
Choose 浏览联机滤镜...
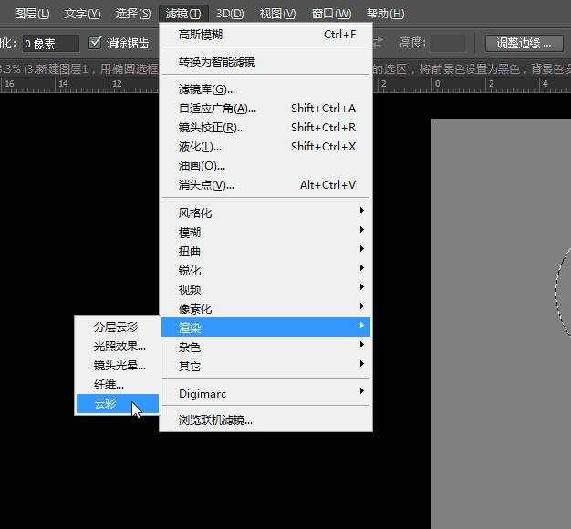[x=265, y=420]
